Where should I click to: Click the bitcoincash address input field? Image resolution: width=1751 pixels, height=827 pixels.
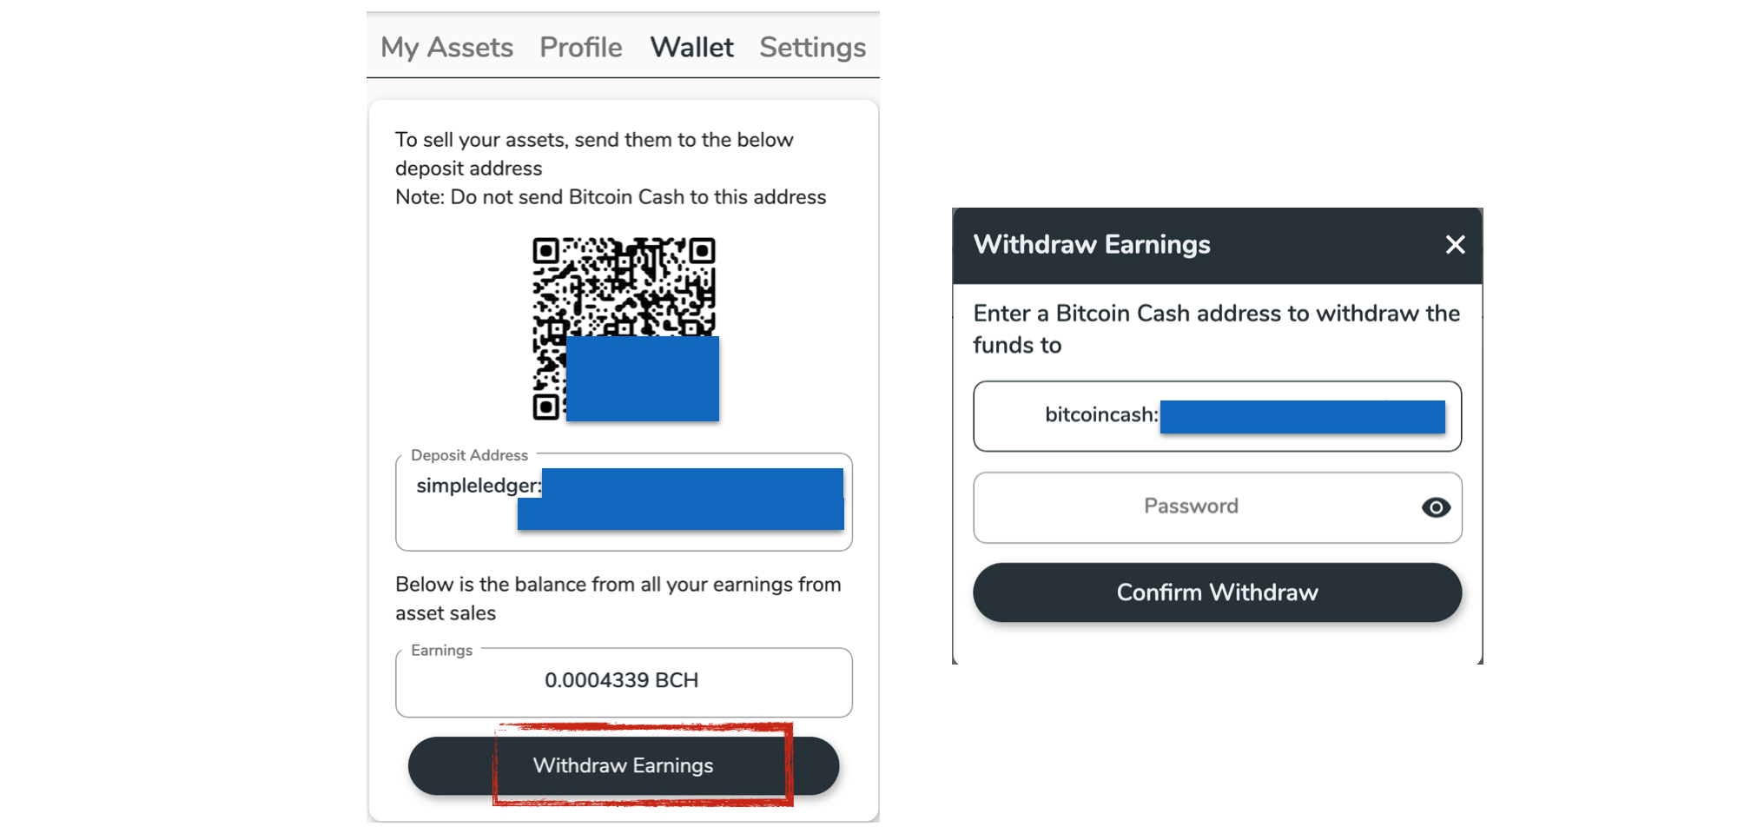1217,416
